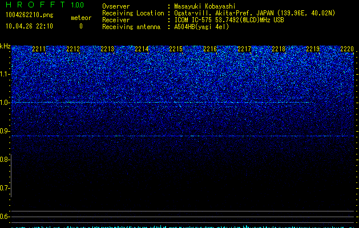Select the Ogata-vill. Akita-Pref. JAPAN location text

[255, 13]
